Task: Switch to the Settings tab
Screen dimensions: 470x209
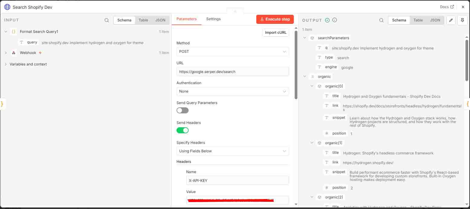Action: point(213,19)
